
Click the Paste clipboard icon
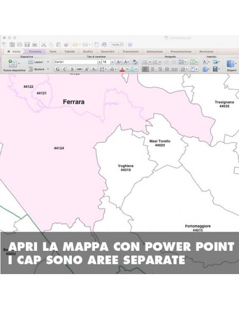click(x=59, y=44)
